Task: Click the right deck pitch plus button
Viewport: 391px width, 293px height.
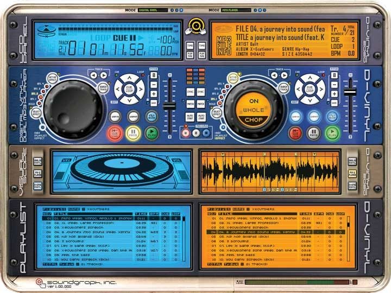Action: click(x=335, y=94)
